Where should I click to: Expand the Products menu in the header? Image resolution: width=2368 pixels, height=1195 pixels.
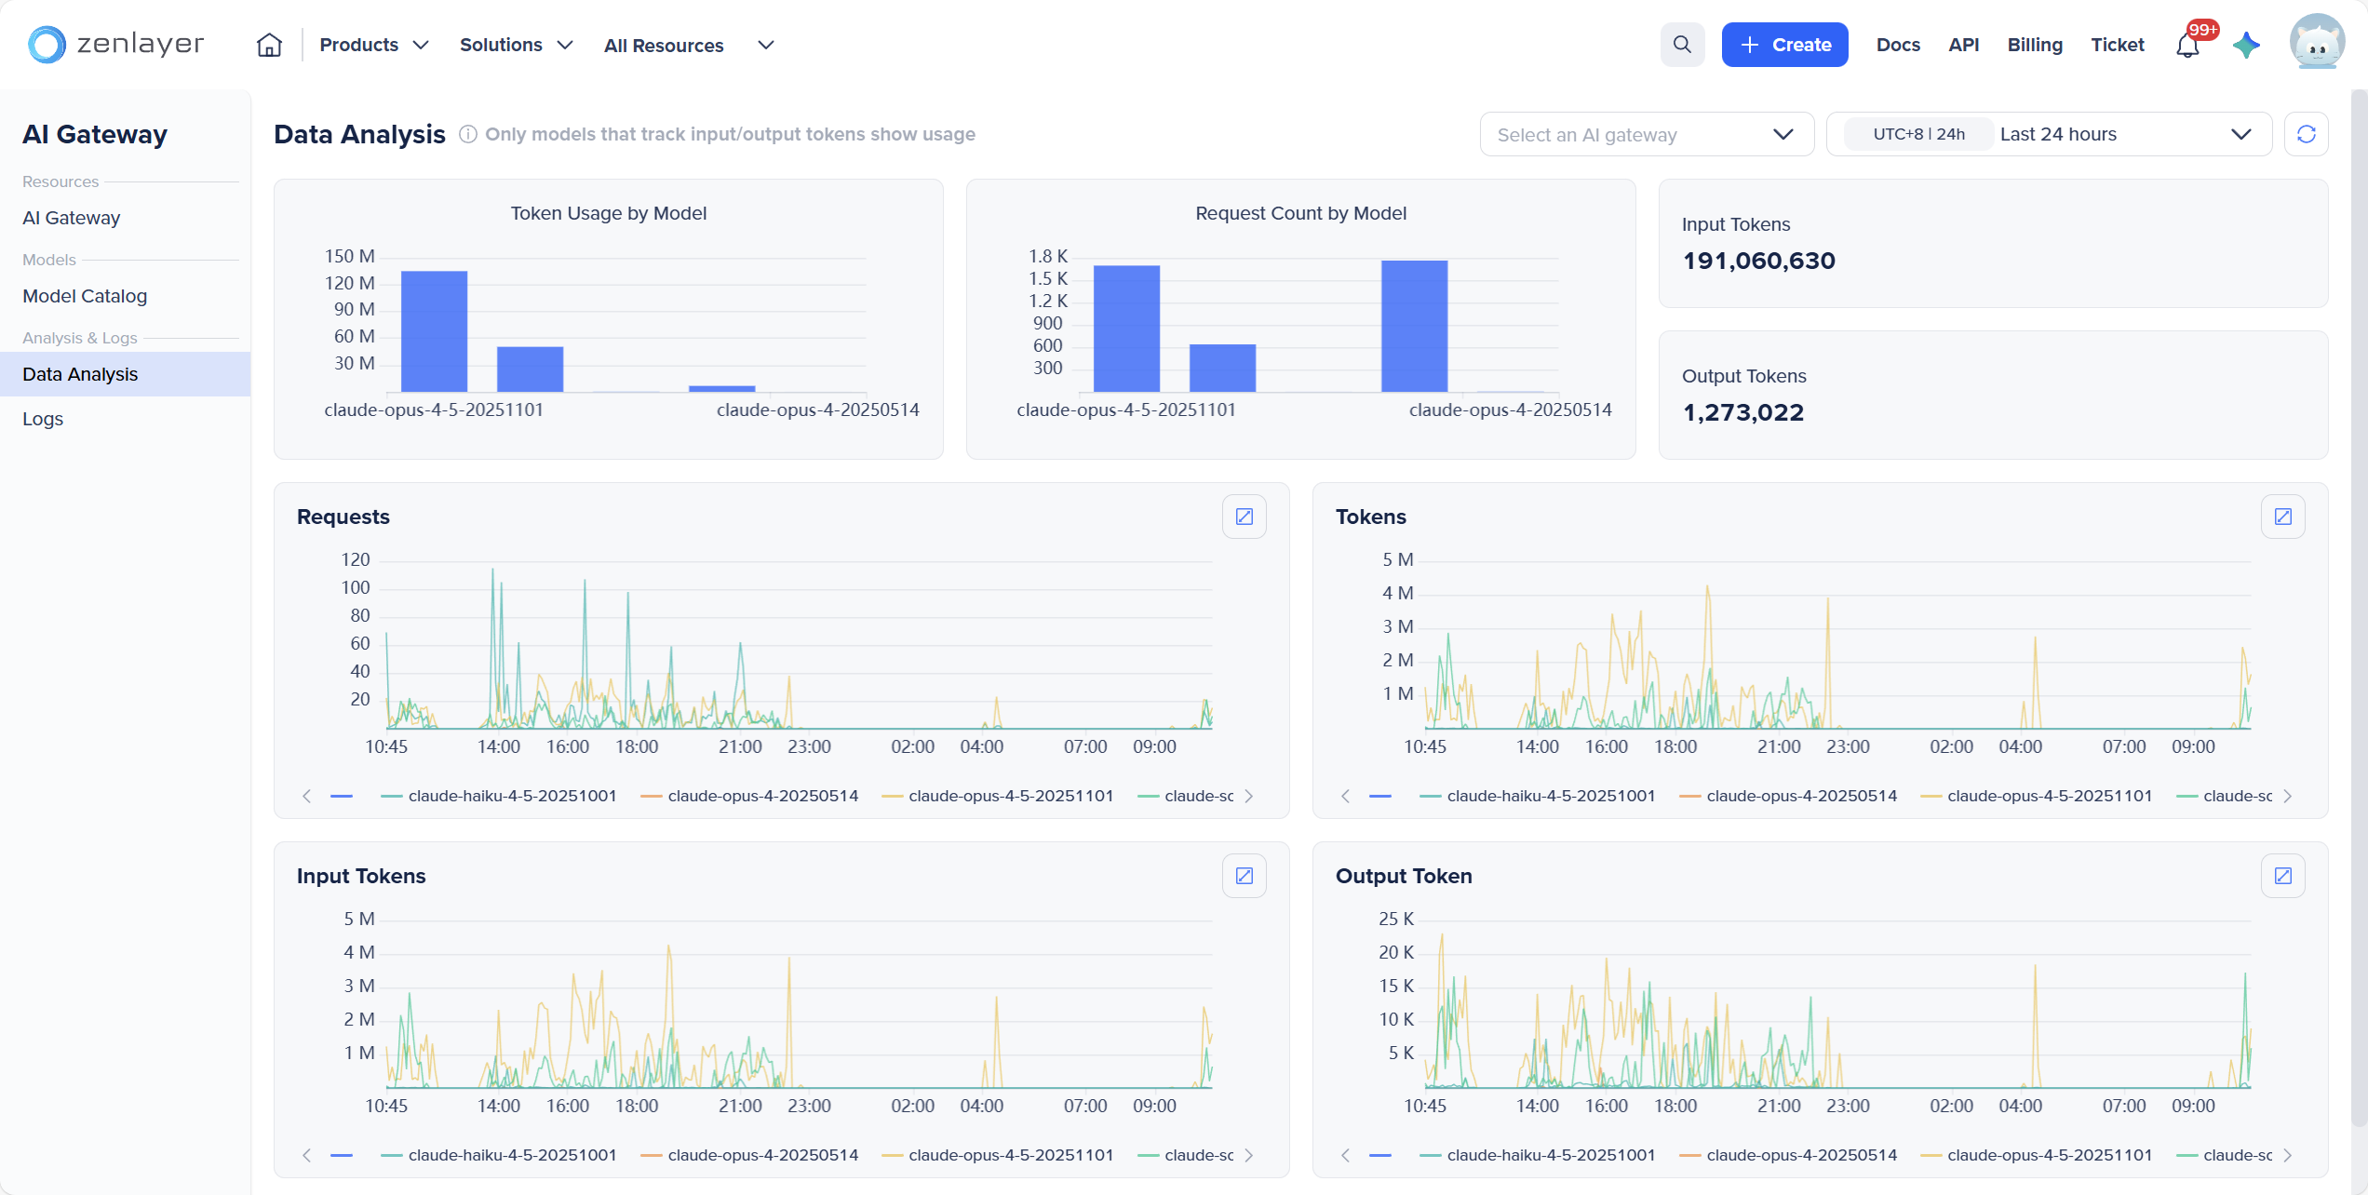click(373, 45)
